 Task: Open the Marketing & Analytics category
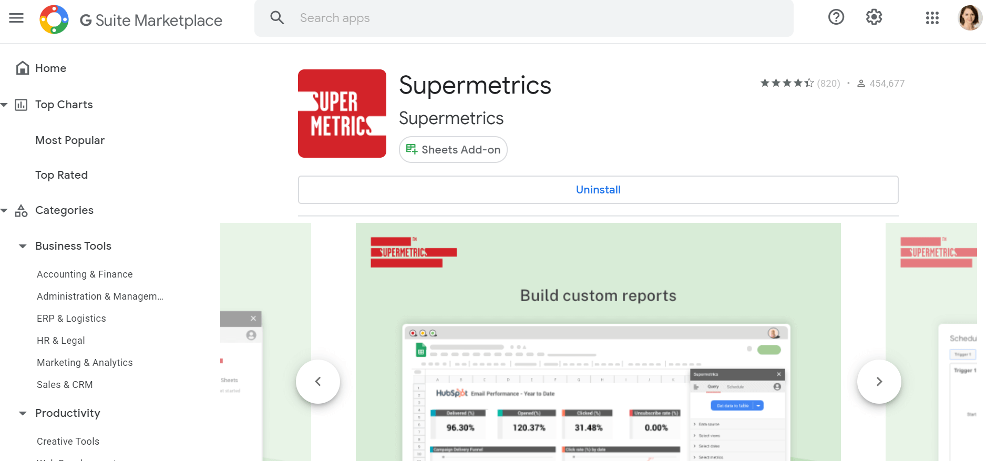point(85,363)
